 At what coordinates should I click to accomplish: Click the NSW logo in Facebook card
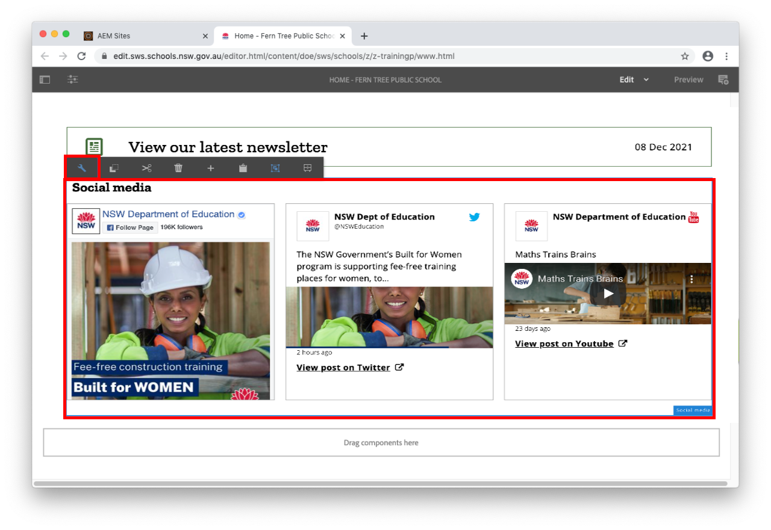(86, 221)
